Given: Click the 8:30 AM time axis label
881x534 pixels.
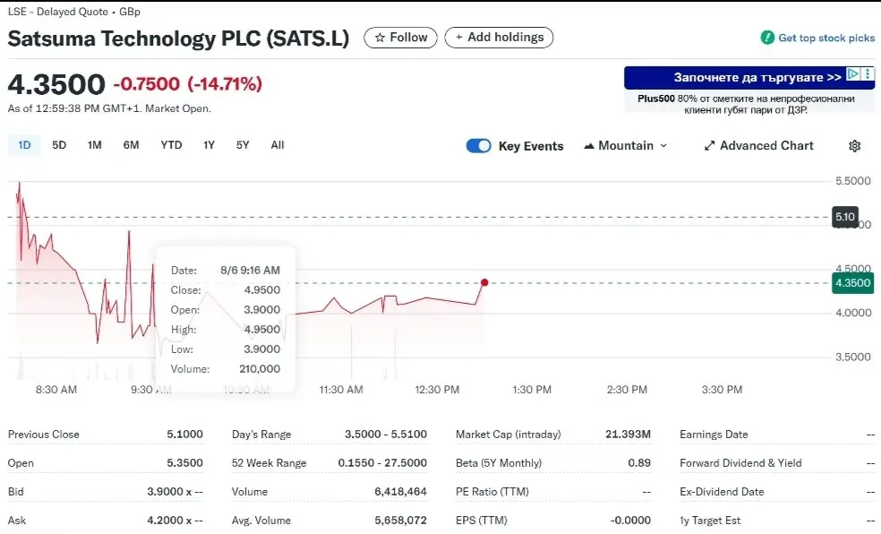Looking at the screenshot, I should click(x=56, y=389).
